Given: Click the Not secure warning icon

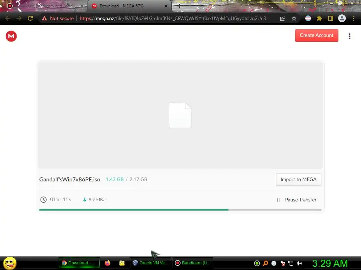Looking at the screenshot, I should pos(44,18).
